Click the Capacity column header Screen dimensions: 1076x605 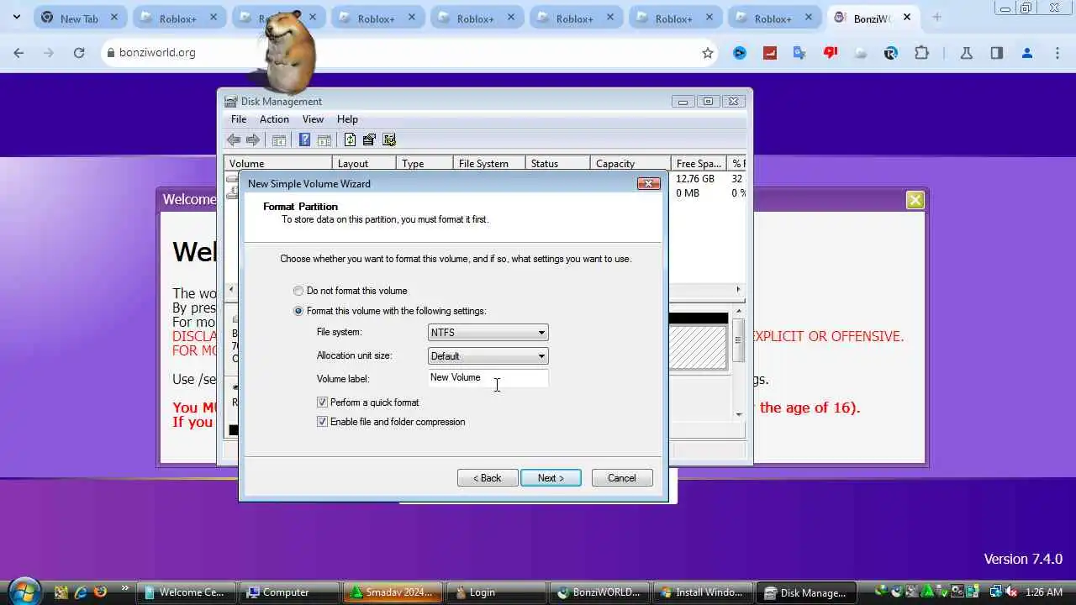[629, 164]
